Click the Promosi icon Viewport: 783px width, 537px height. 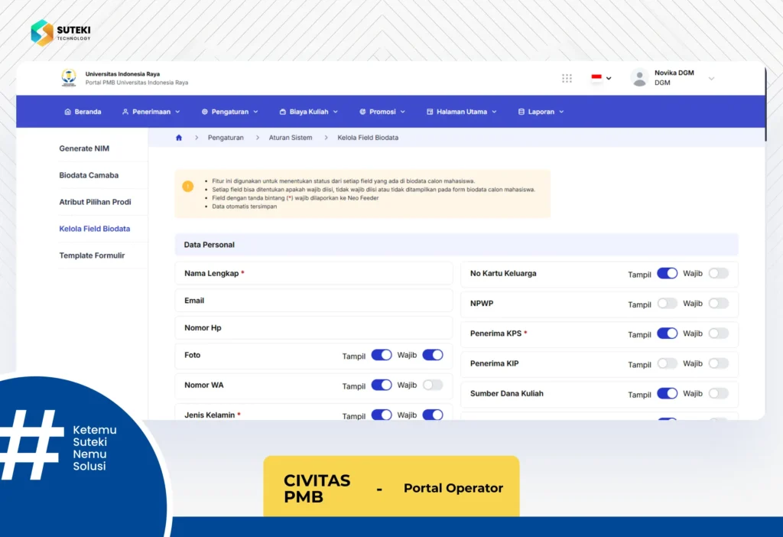point(362,112)
